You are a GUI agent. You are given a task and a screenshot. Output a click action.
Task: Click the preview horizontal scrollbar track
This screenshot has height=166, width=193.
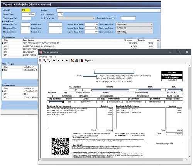coord(112,159)
